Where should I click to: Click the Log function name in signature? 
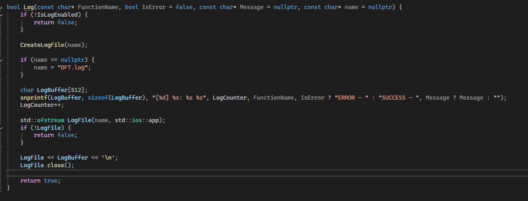pos(28,7)
